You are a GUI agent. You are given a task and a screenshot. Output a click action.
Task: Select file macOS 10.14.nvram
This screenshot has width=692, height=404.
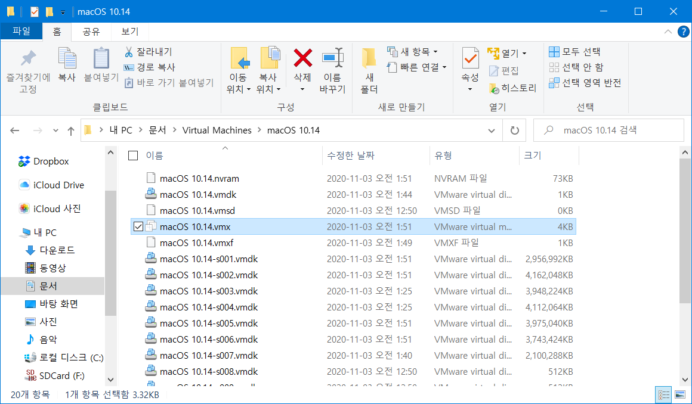199,179
